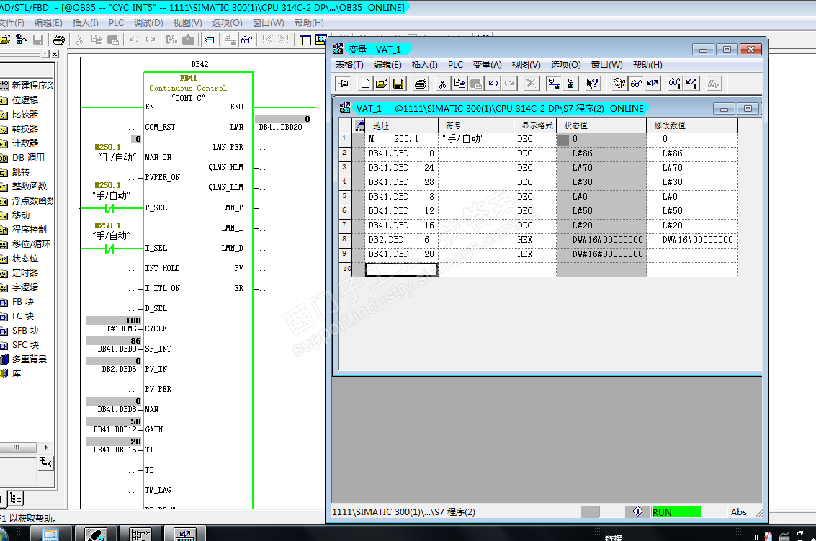Image resolution: width=816 pixels, height=541 pixels.
Task: Select modify value L#86 in row 2
Action: [x=672, y=153]
